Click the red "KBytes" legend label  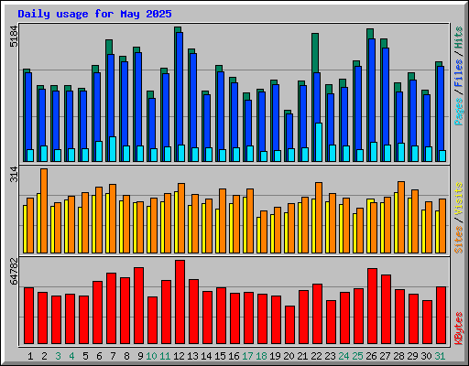point(458,328)
